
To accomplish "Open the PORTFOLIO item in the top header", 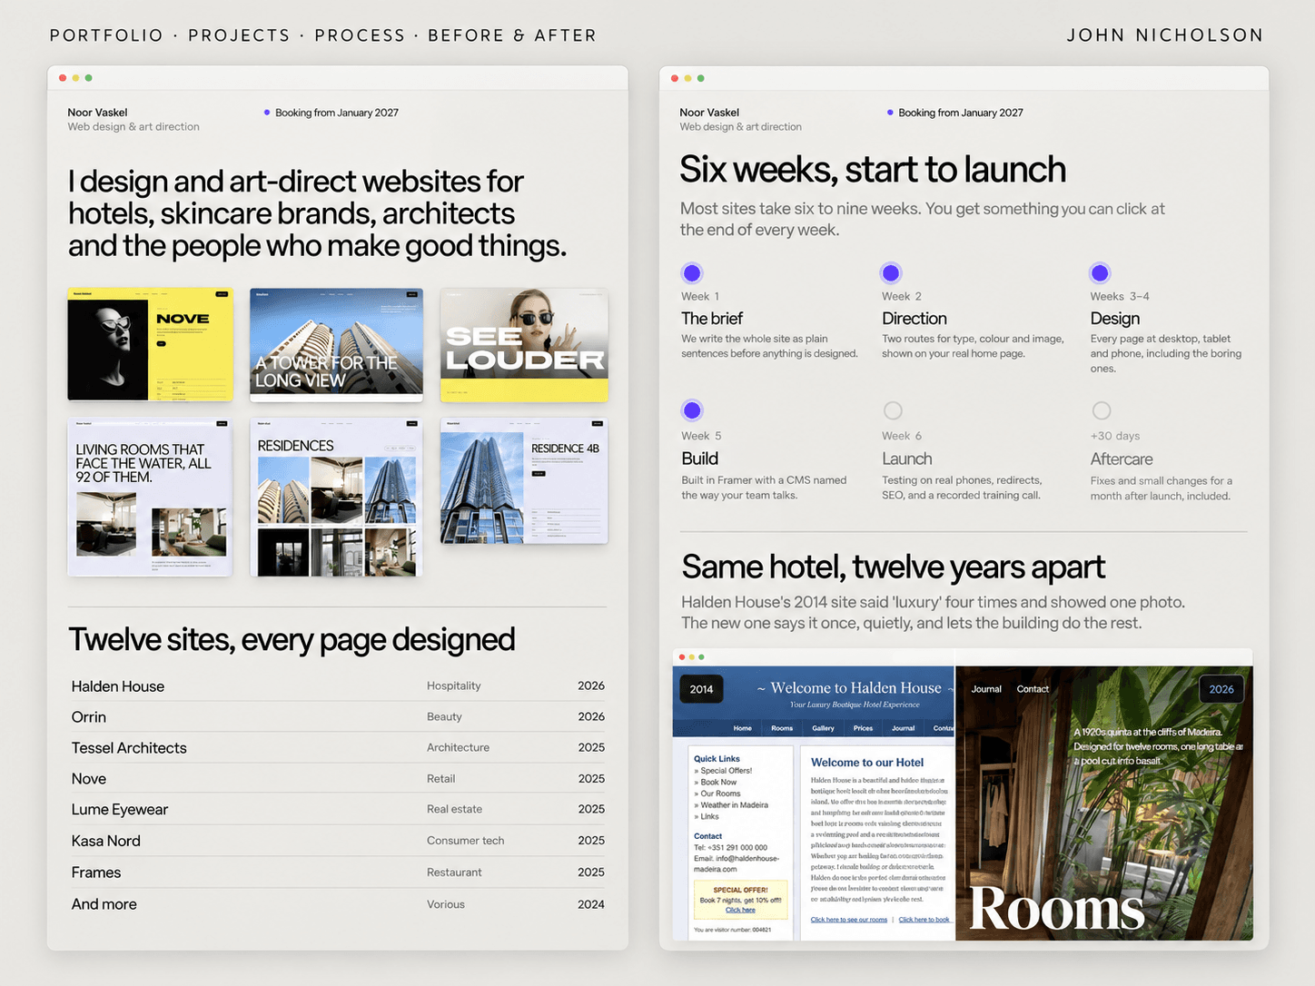I will (106, 35).
